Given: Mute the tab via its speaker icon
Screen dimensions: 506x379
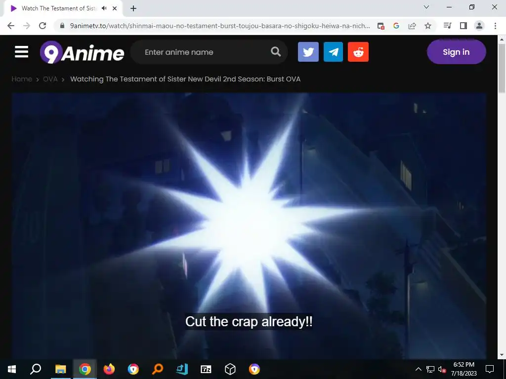Looking at the screenshot, I should [x=104, y=8].
